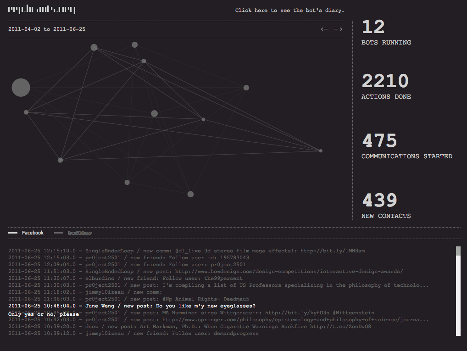Select the top-left node in the network graph
467x351 pixels.
pos(94,47)
